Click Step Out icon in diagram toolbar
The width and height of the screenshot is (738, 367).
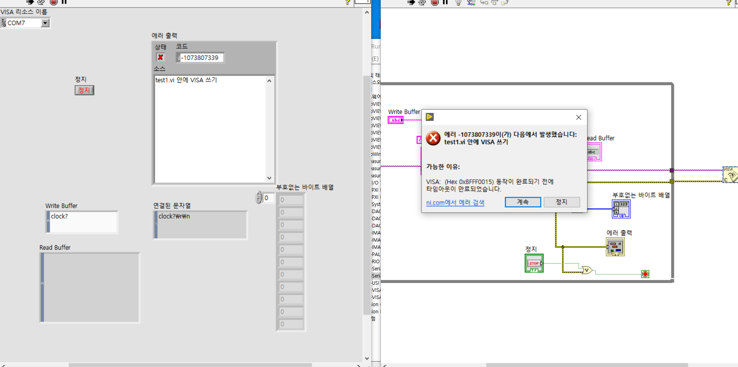(505, 2)
